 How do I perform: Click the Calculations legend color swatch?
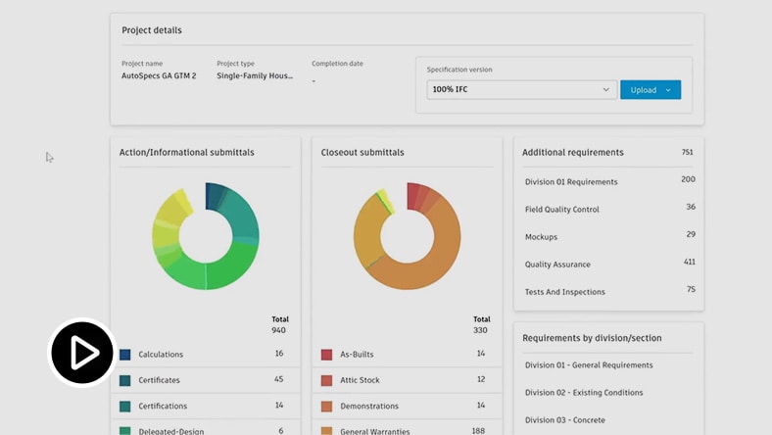click(124, 355)
